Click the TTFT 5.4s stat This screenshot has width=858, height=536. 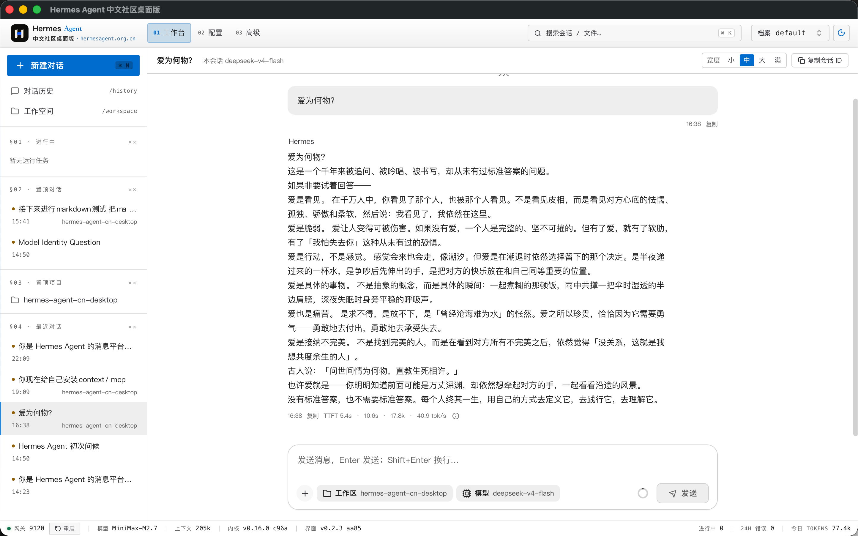click(337, 416)
